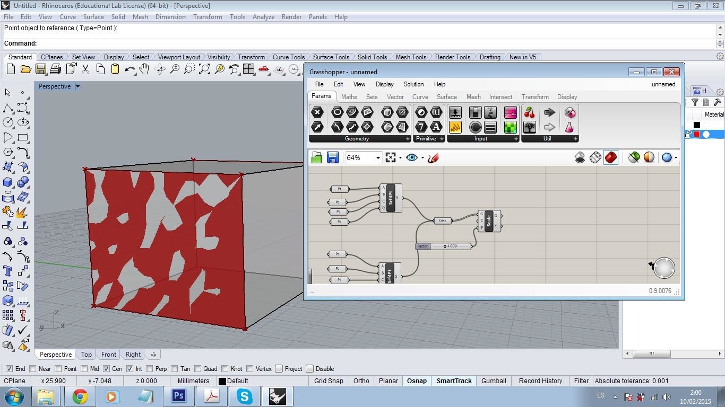This screenshot has height=407, width=725.
Task: Click the Paste clipboard icon
Action: pyautogui.click(x=115, y=69)
